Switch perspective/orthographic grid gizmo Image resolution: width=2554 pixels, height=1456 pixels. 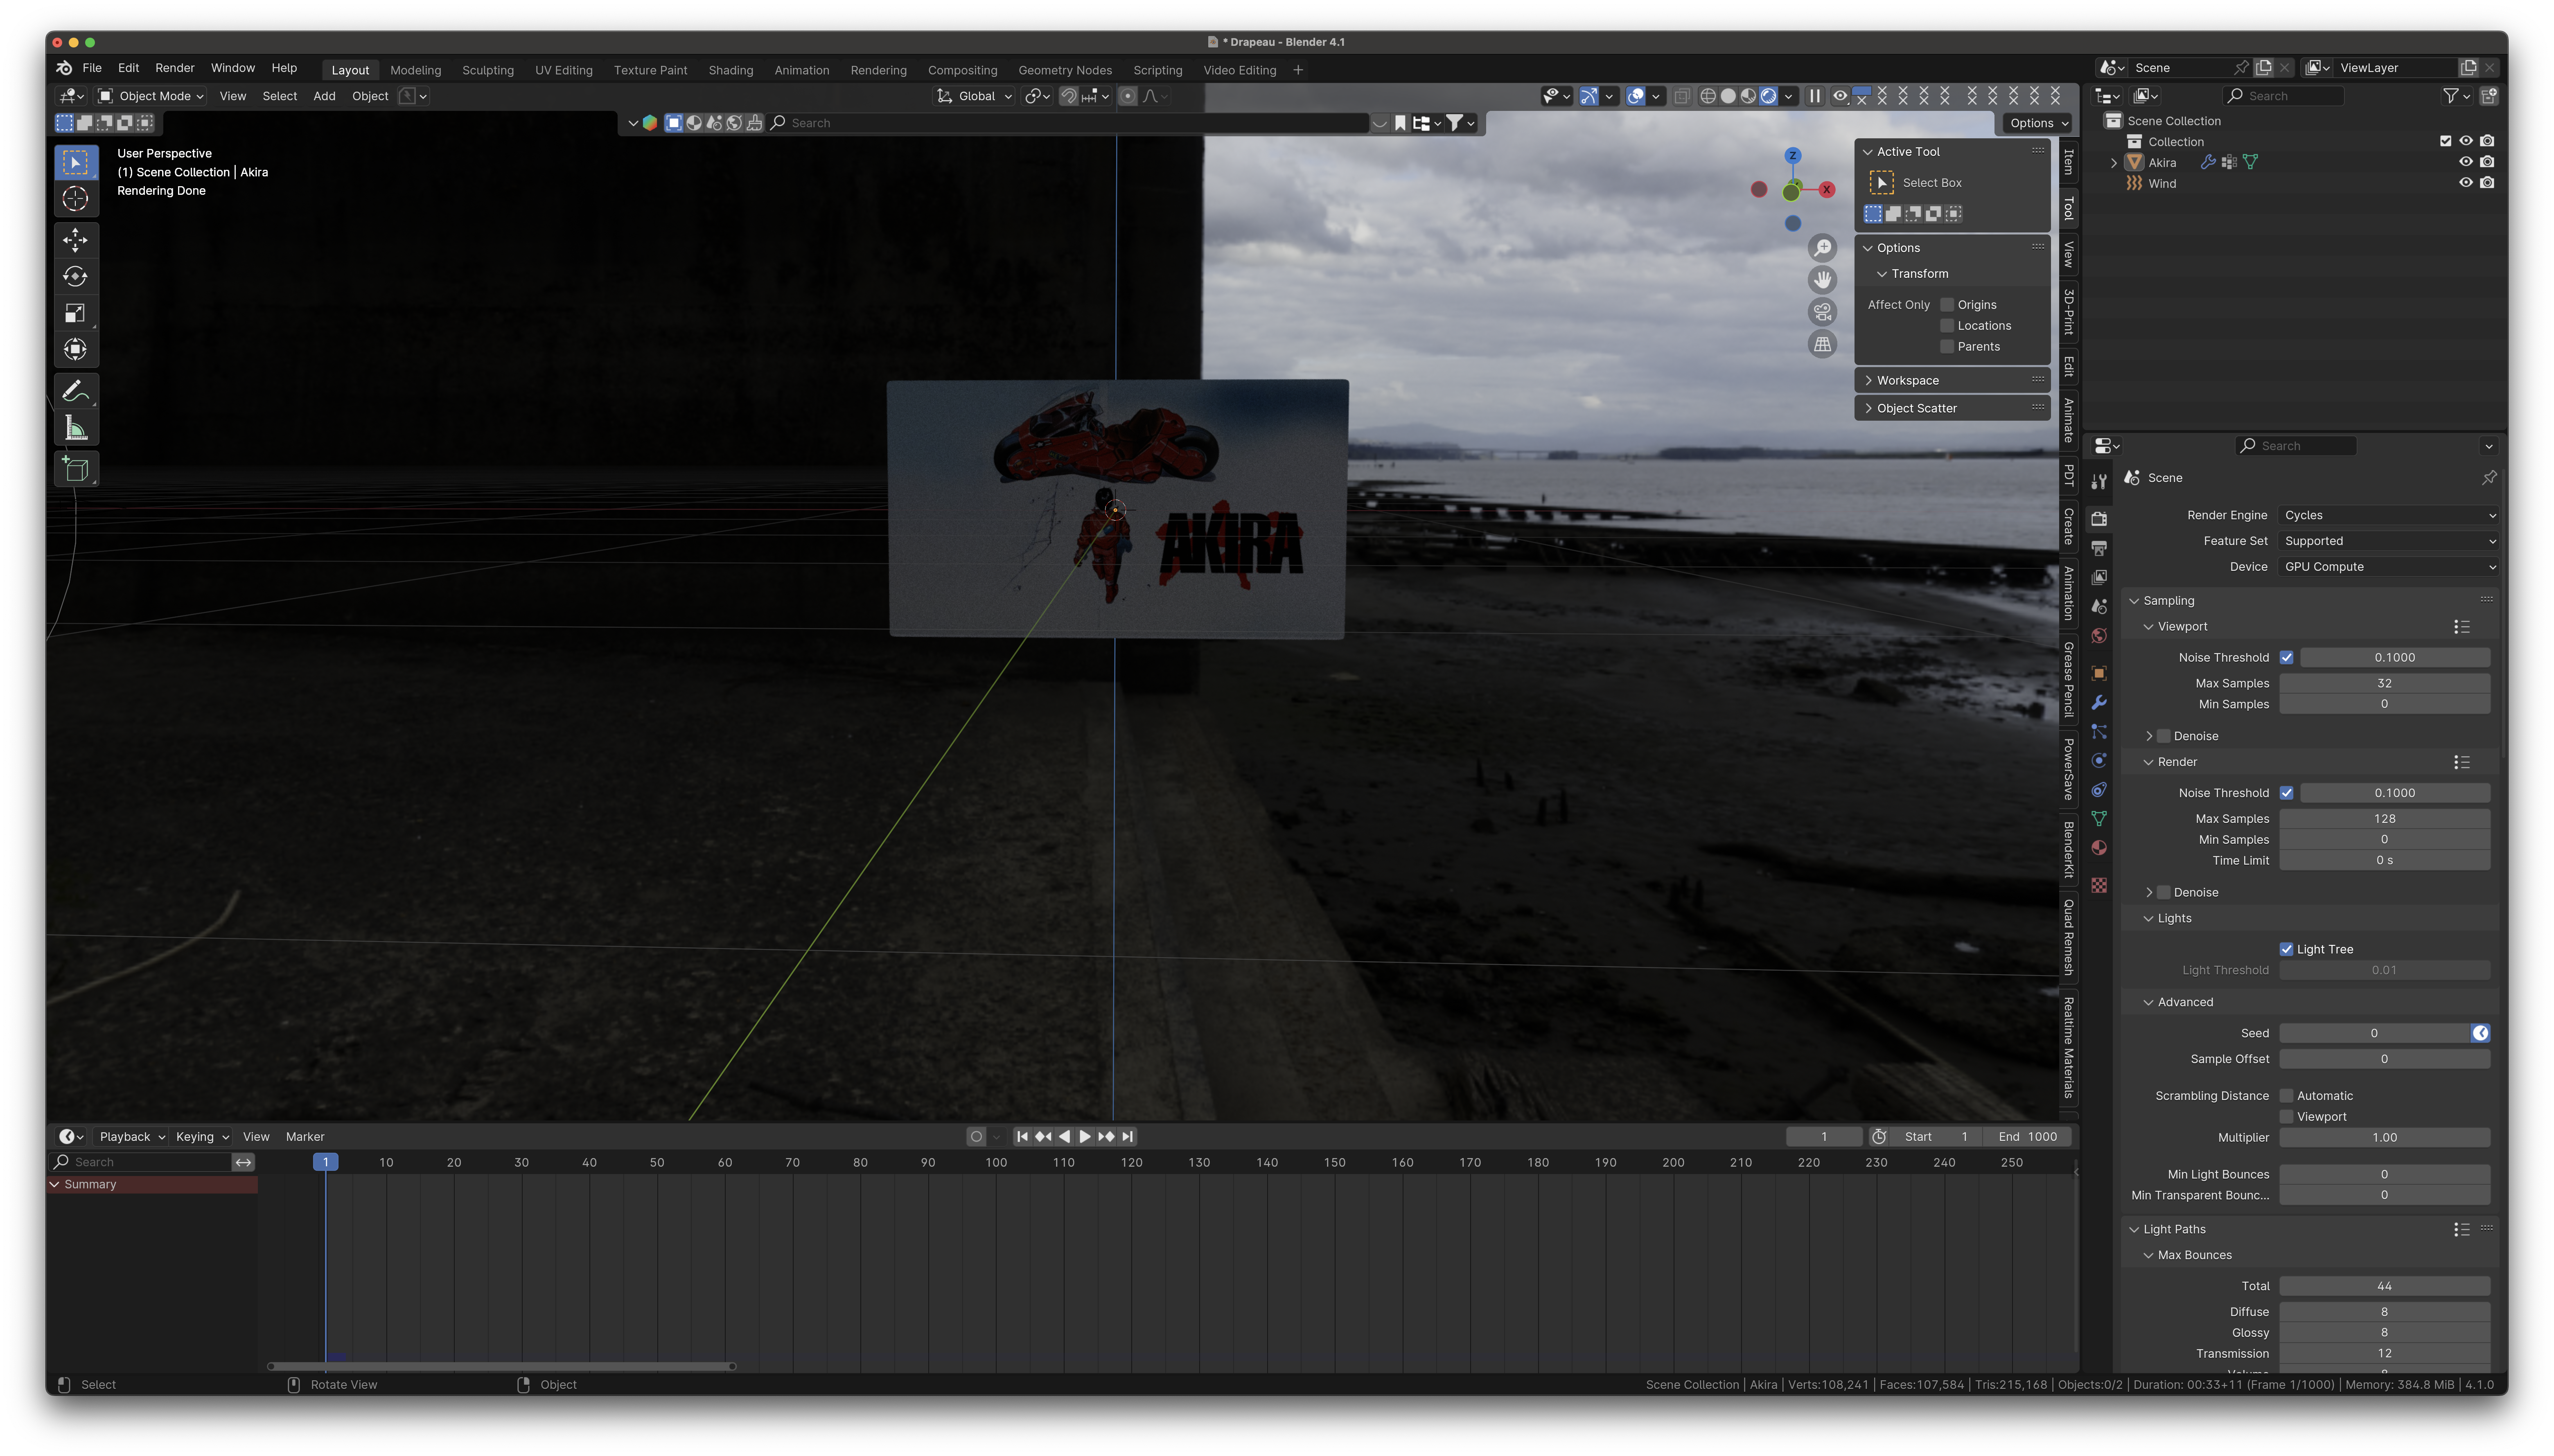(1823, 344)
